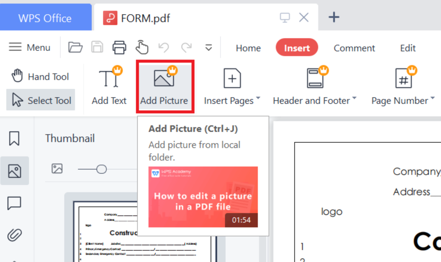
Task: Click the 'Address' line in the document
Action: tap(416, 192)
